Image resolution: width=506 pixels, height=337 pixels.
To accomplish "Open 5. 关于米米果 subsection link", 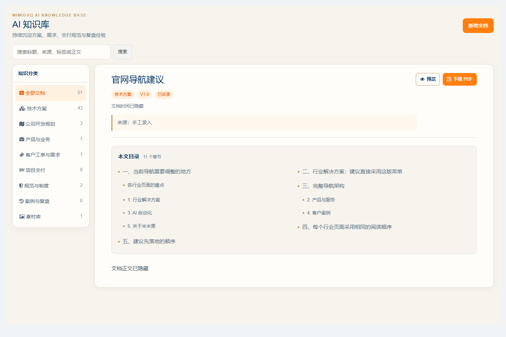I will (x=142, y=226).
